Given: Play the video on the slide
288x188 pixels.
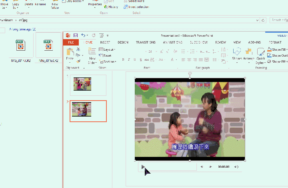Looking at the screenshot, I should (x=143, y=167).
